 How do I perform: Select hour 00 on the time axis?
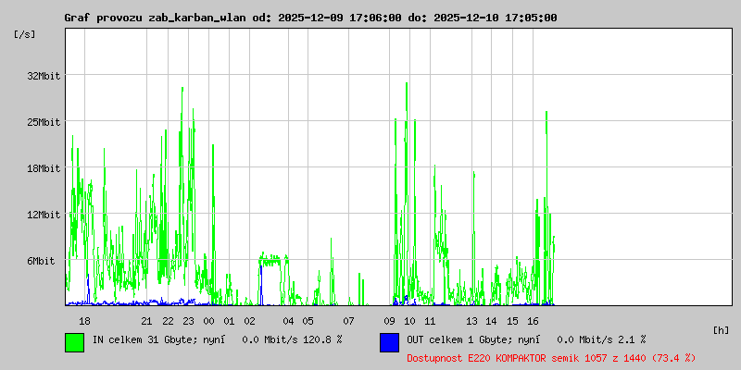click(208, 321)
